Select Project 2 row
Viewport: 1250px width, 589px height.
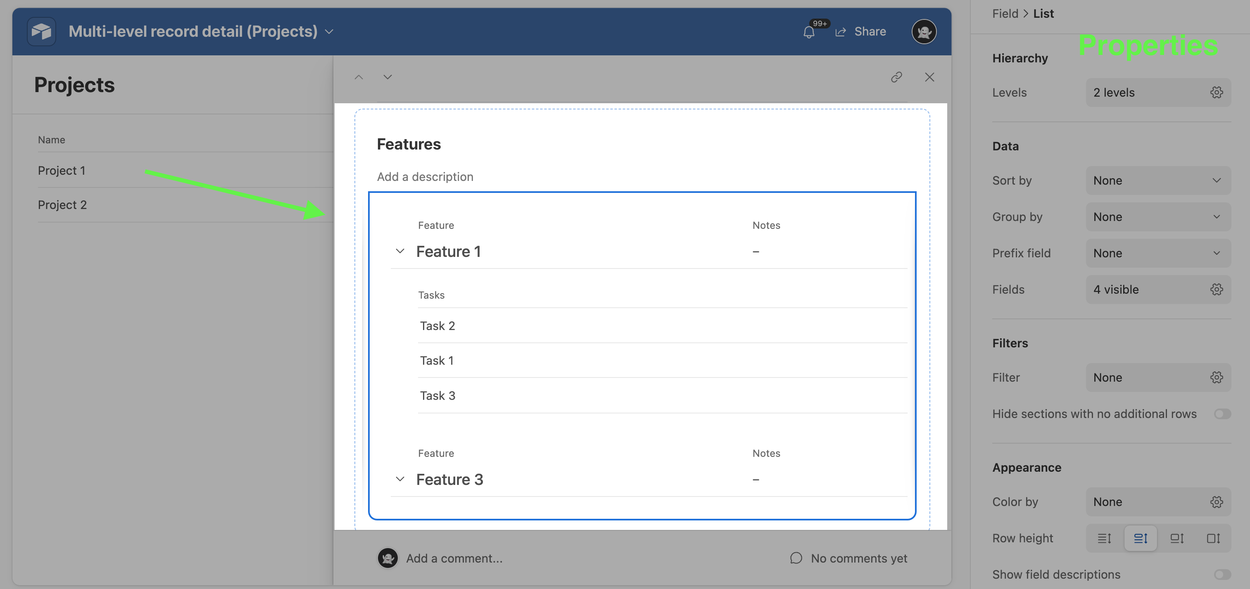pyautogui.click(x=185, y=205)
